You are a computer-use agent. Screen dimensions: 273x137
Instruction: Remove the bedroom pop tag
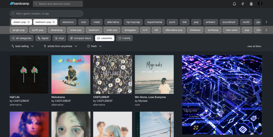tap(54, 22)
